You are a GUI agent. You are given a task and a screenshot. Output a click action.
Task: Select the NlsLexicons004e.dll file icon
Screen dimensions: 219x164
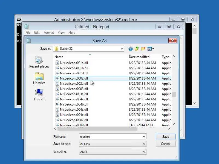click(x=57, y=115)
